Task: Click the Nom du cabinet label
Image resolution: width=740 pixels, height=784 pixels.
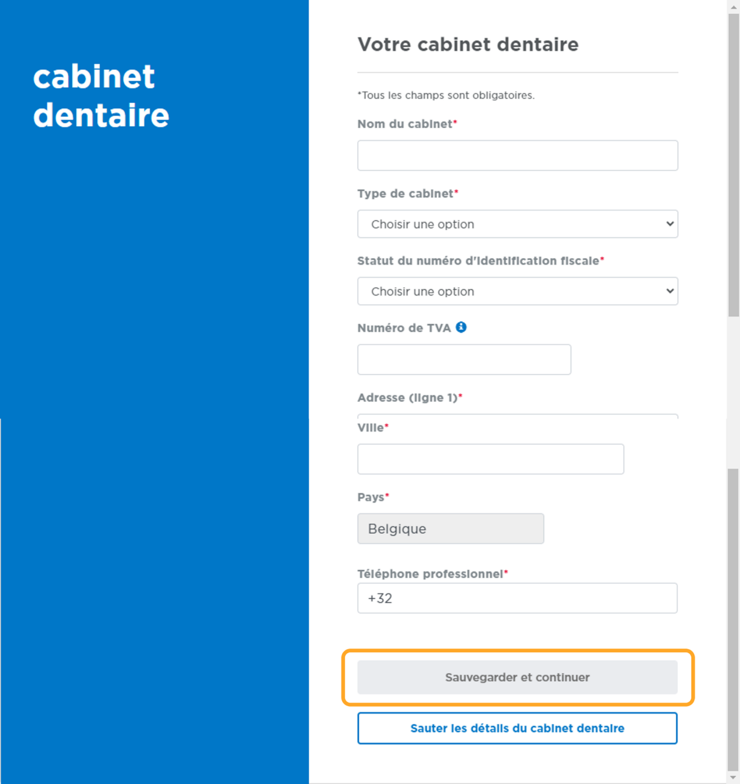Action: coord(405,124)
